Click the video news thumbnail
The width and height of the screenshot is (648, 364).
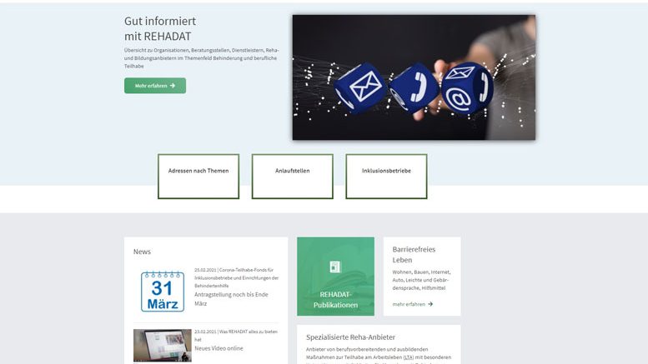point(161,345)
